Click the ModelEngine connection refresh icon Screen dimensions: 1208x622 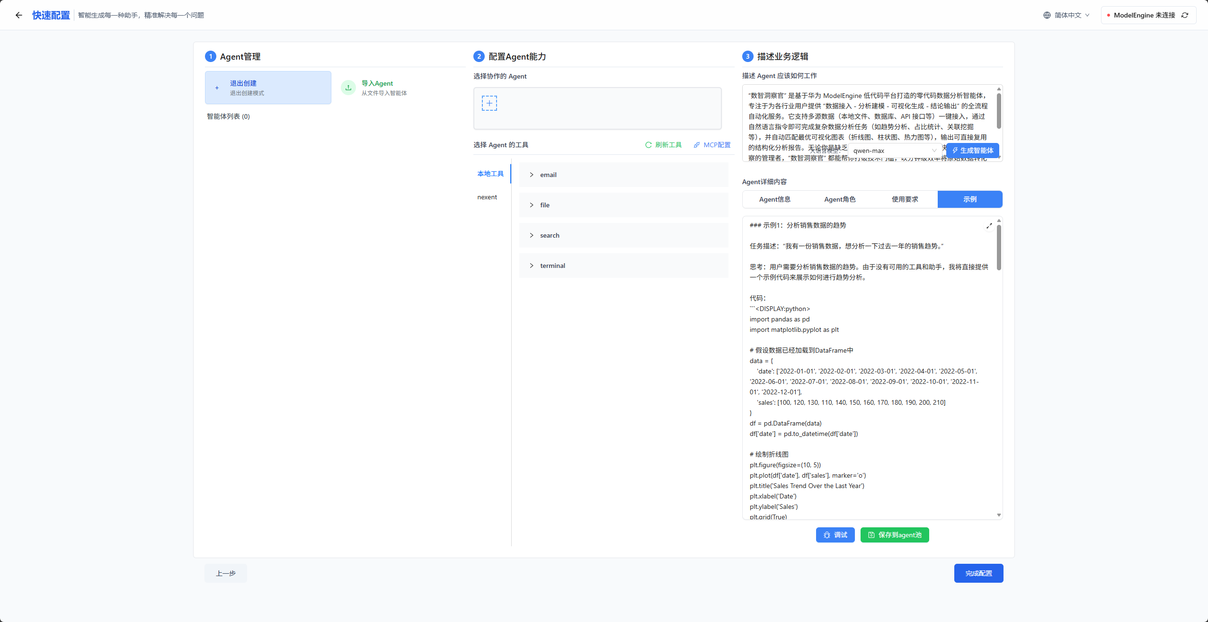pyautogui.click(x=1185, y=15)
